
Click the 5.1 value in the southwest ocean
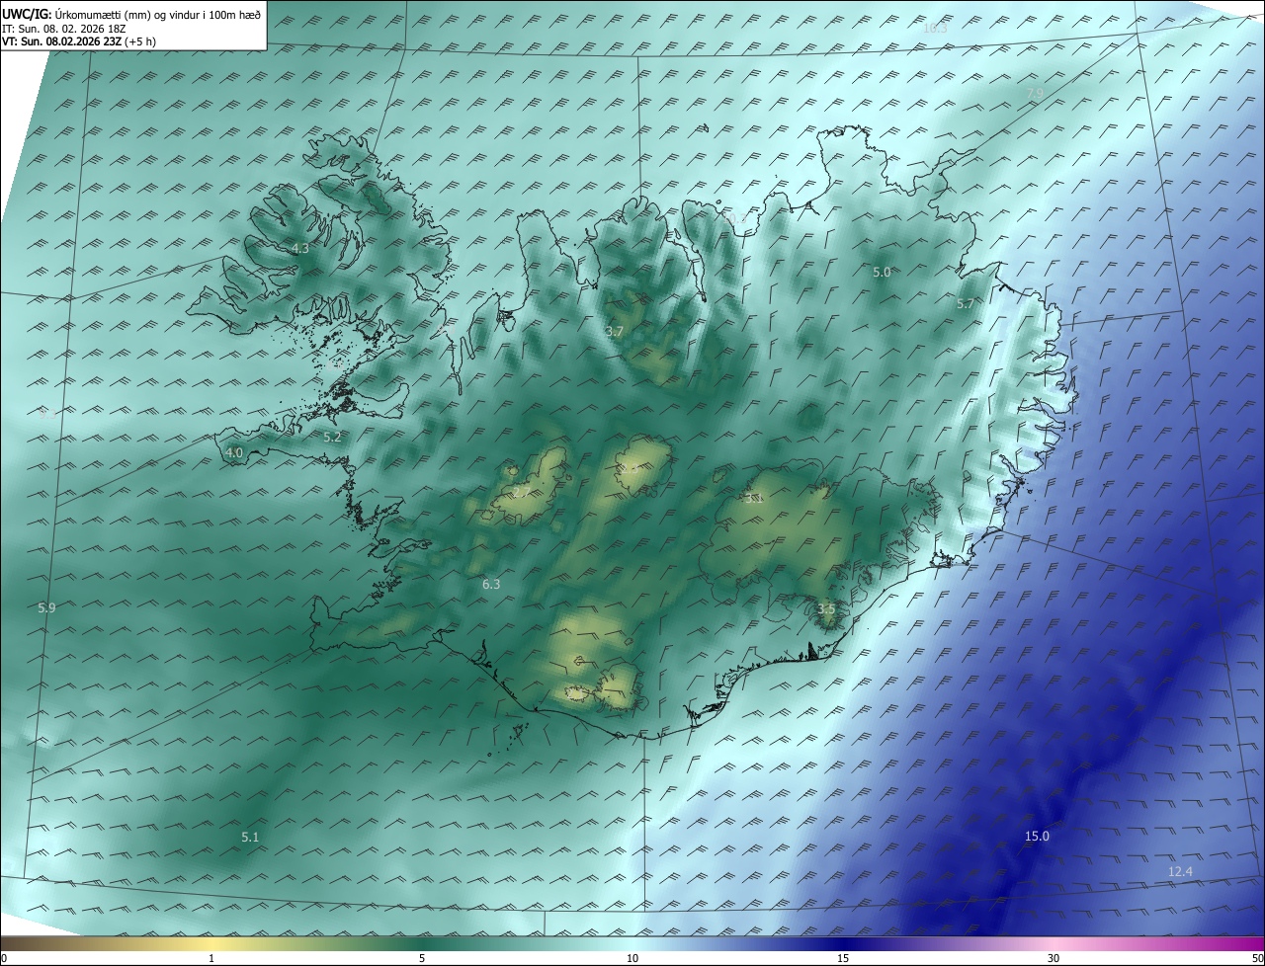[250, 838]
